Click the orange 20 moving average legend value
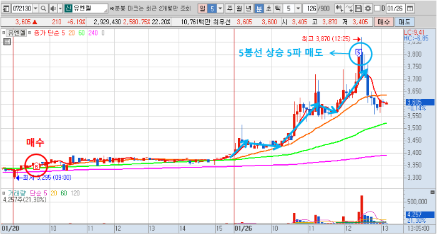 coord(72,33)
